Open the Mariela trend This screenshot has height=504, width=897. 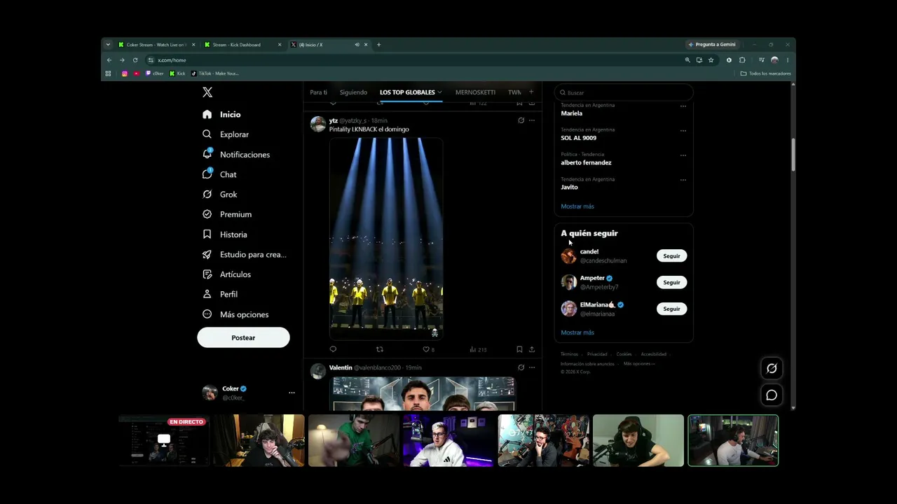pos(572,113)
